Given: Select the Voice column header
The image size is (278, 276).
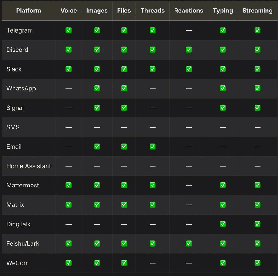Looking at the screenshot, I should click(69, 11).
